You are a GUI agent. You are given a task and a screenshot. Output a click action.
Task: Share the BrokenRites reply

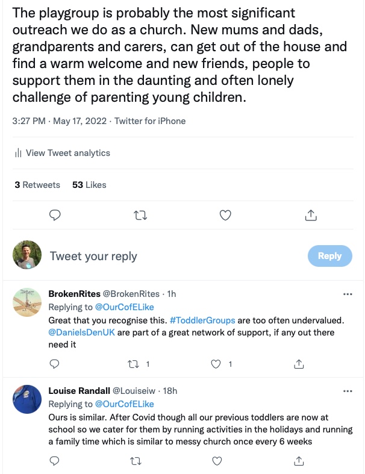298,364
